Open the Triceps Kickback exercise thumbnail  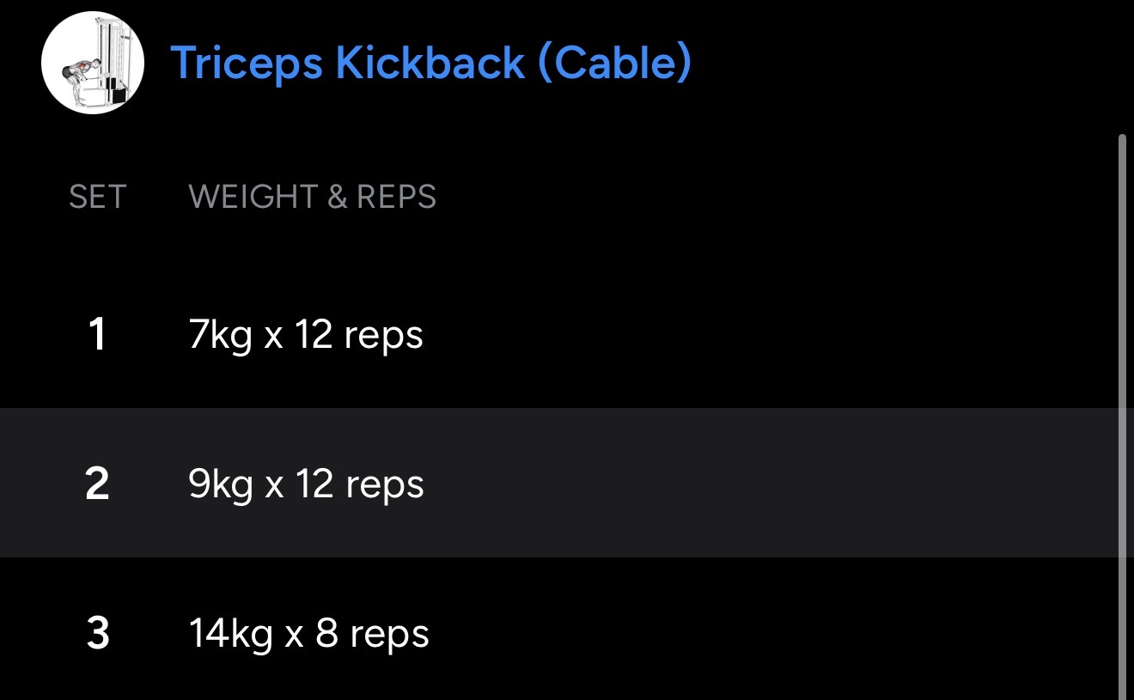coord(93,63)
